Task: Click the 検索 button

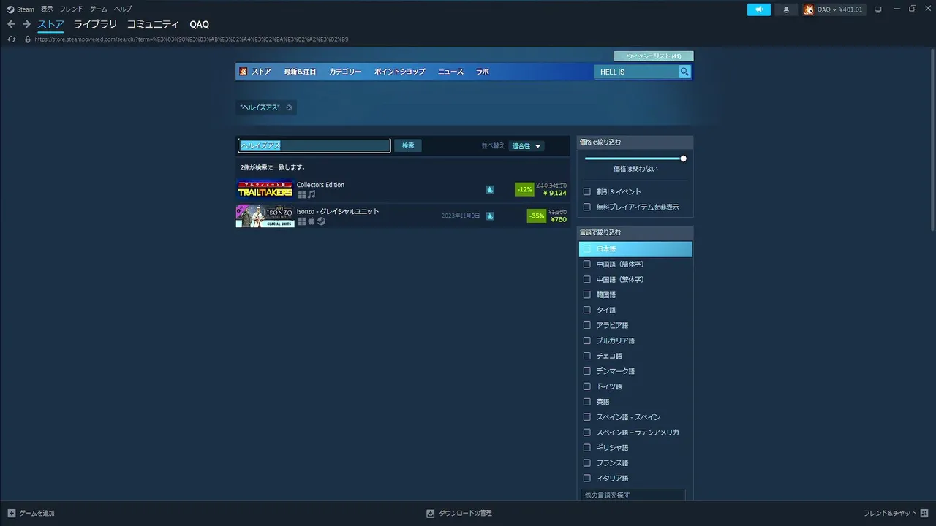Action: pos(408,146)
